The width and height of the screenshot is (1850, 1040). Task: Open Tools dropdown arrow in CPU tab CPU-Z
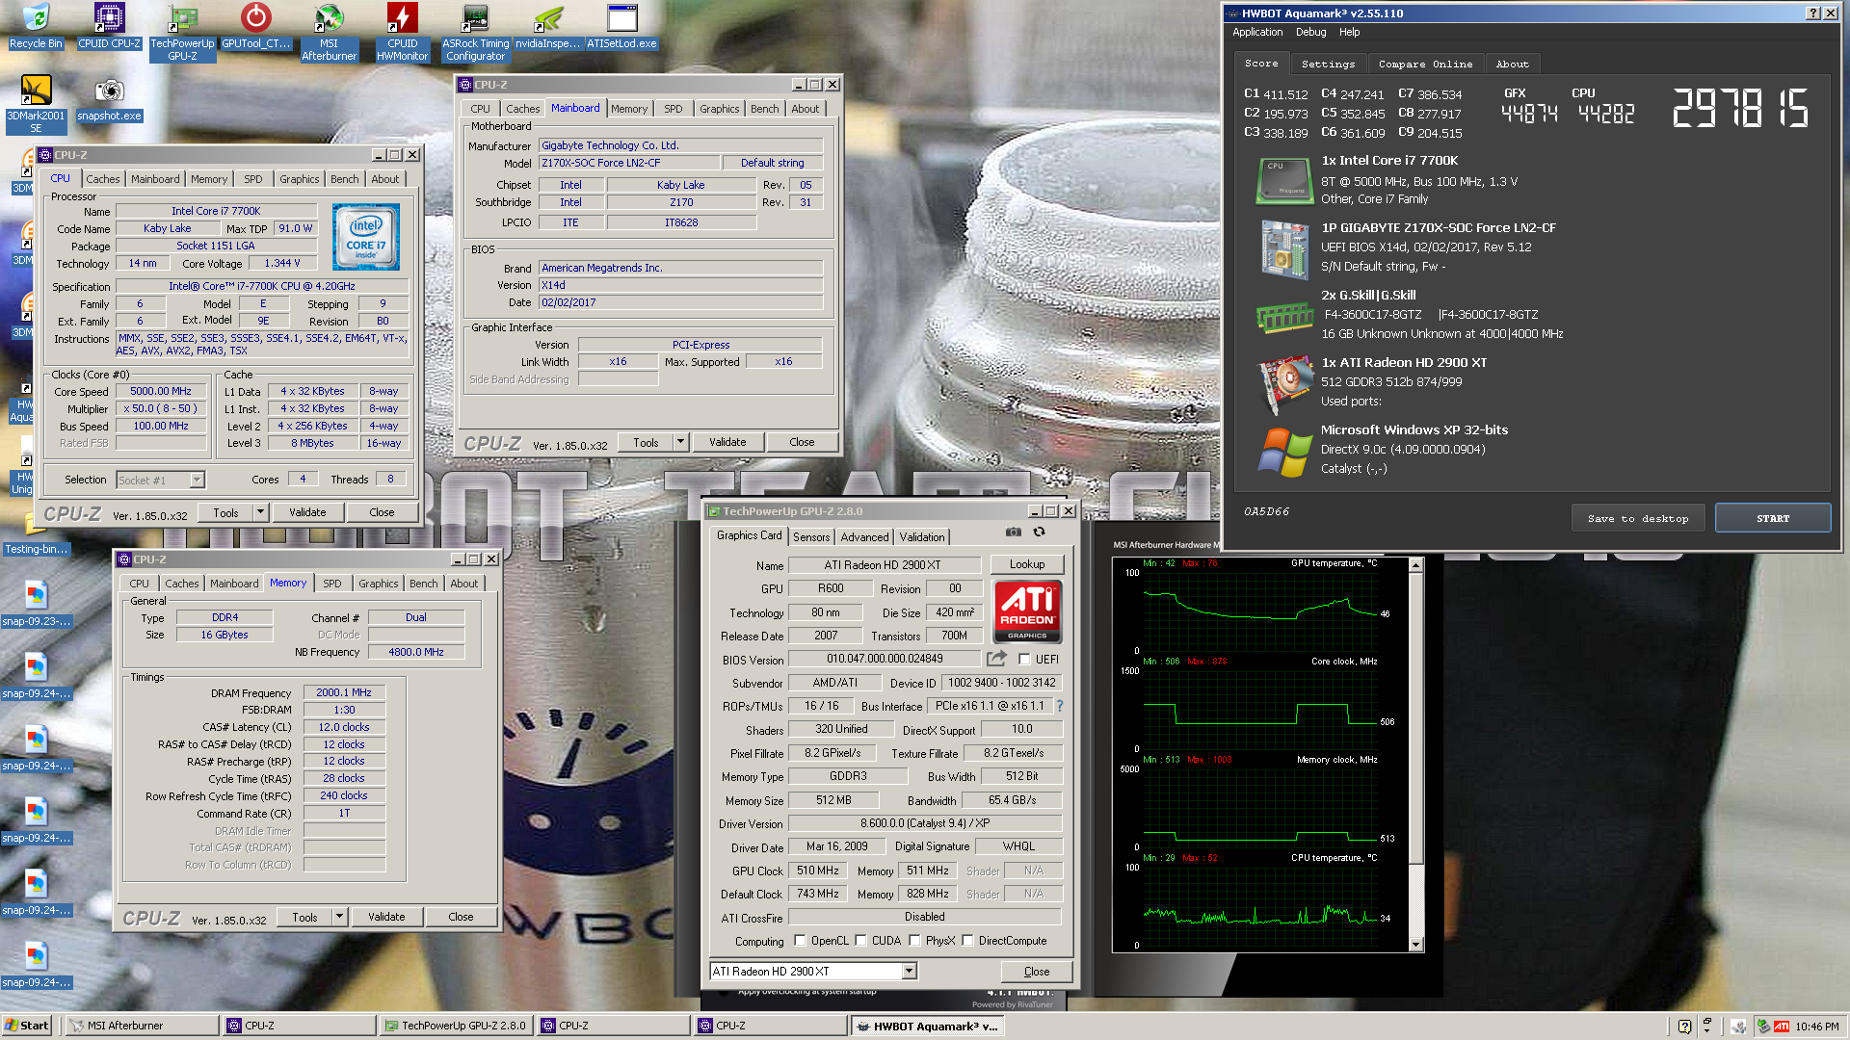(260, 512)
